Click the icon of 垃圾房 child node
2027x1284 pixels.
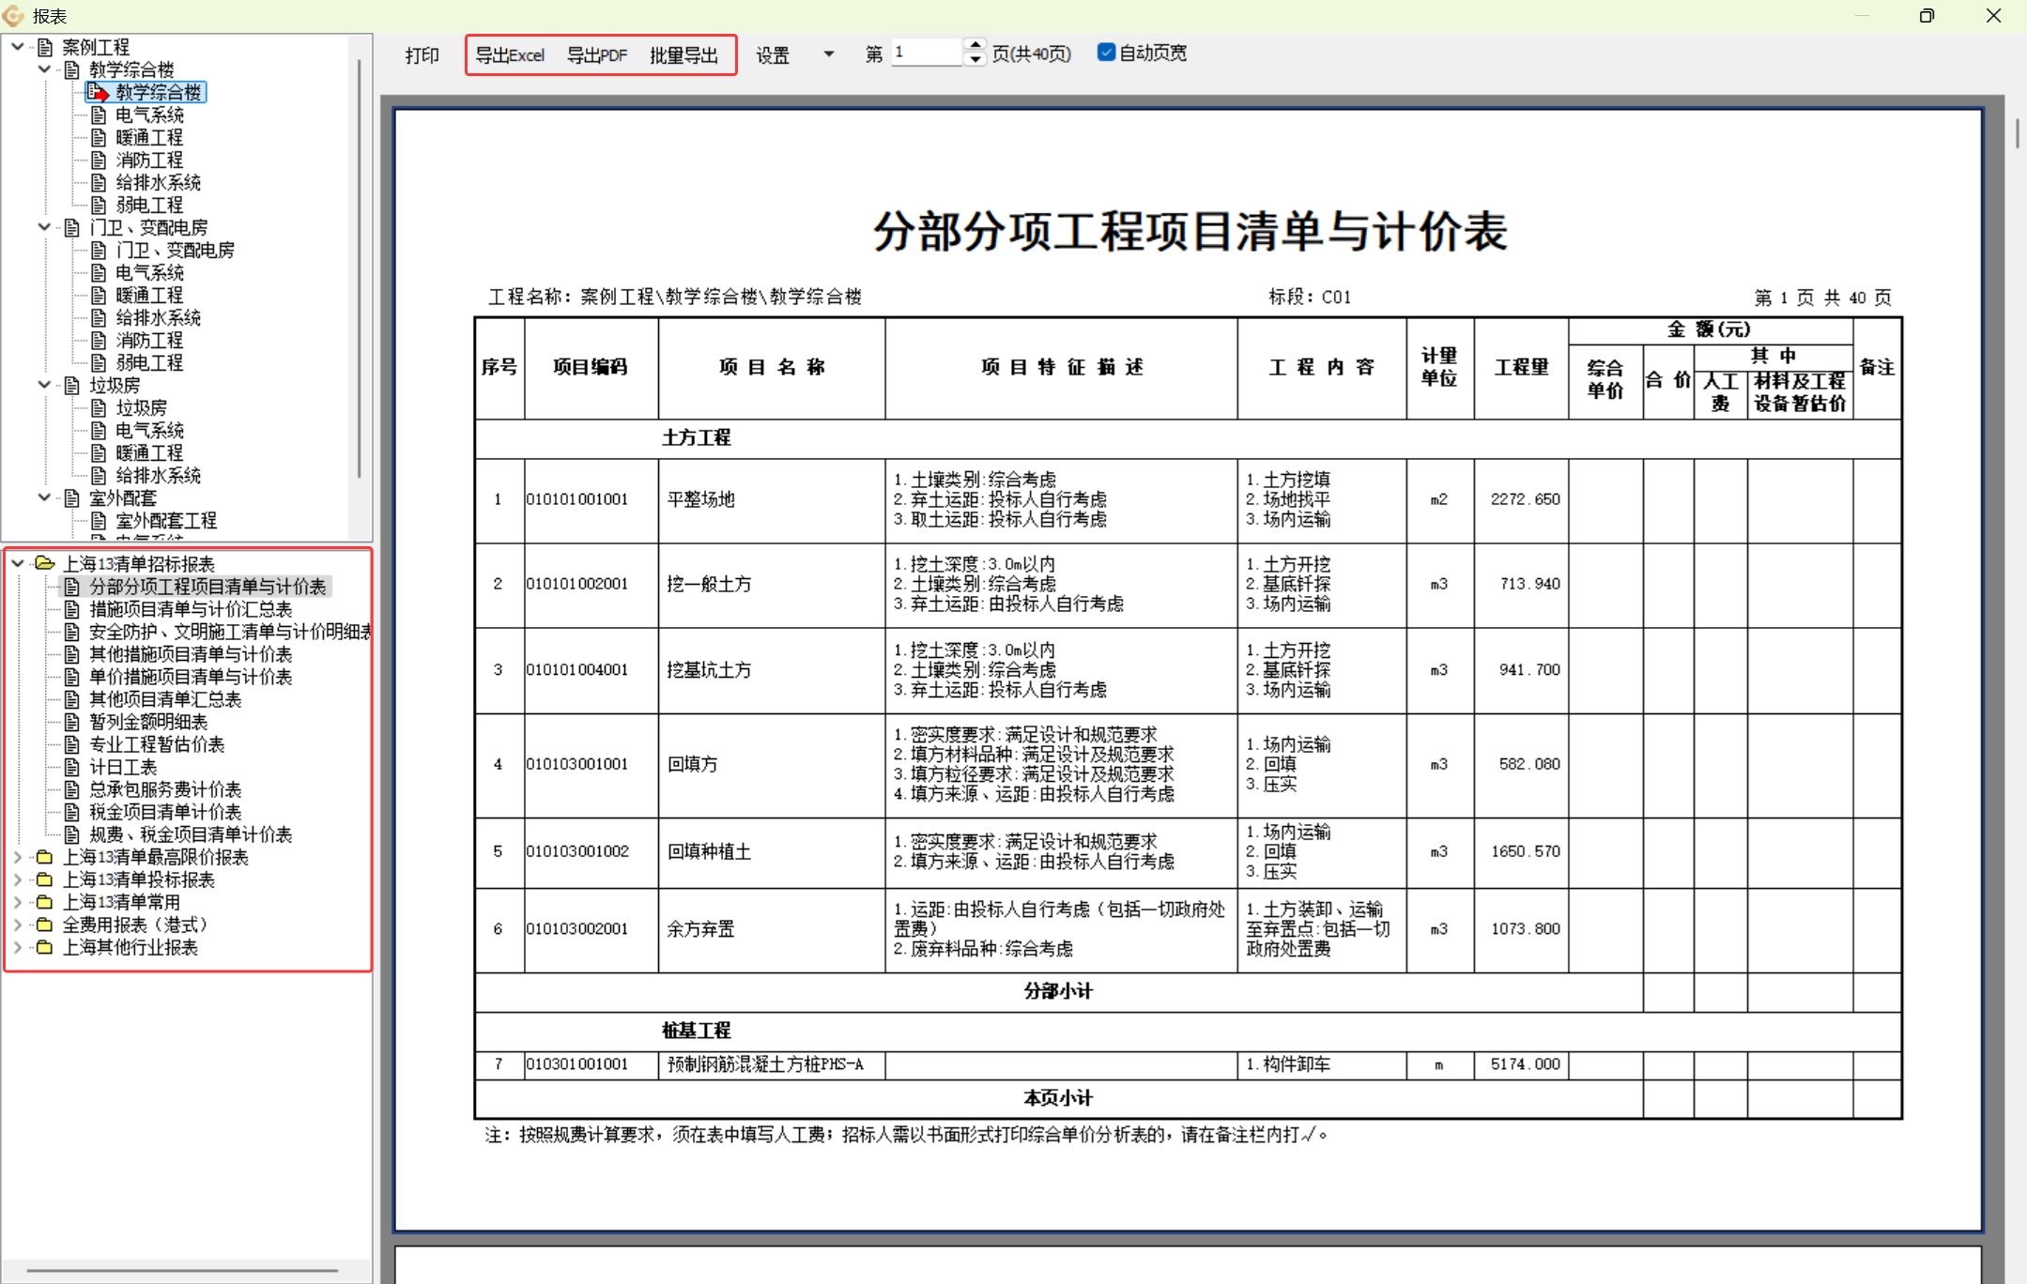coord(99,407)
